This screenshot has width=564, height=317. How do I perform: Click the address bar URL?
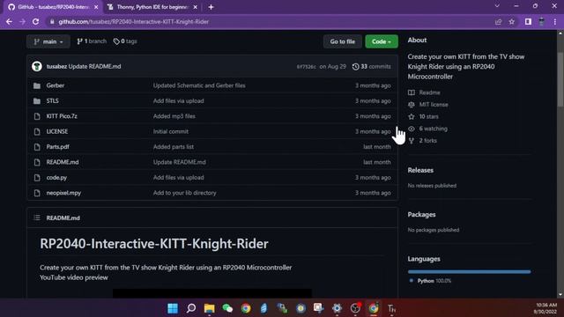coord(133,22)
